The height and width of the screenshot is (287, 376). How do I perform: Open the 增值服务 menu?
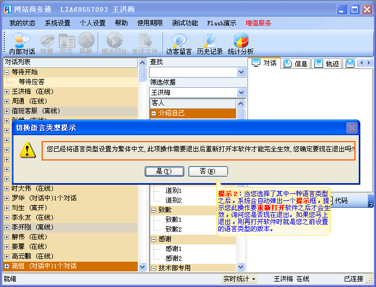258,23
